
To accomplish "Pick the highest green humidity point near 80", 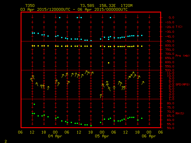I will pos(34,104).
